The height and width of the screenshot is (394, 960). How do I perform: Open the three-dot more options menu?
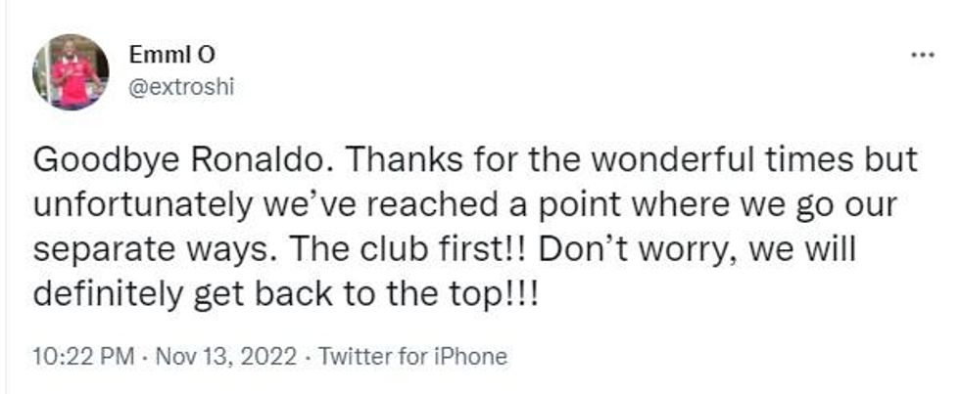coord(922,55)
